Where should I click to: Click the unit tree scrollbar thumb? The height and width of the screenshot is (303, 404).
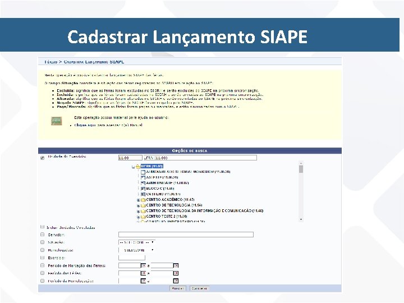(x=301, y=169)
